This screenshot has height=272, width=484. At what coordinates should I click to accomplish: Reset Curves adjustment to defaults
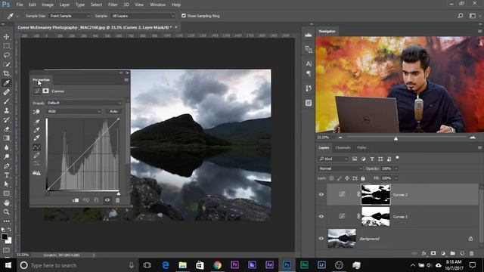pos(96,200)
